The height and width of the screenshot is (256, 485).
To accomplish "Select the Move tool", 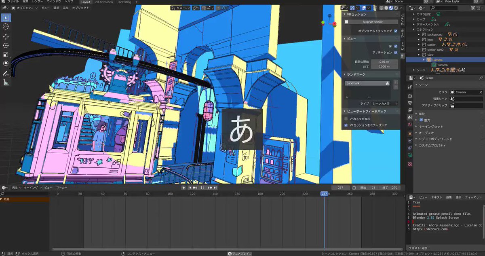I will [6, 37].
